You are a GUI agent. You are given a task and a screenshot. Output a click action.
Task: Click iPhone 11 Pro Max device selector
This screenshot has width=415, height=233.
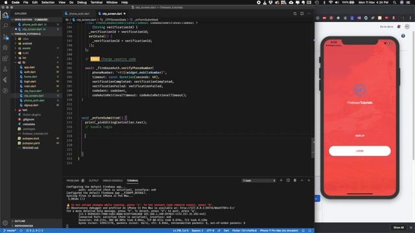[x=279, y=230]
